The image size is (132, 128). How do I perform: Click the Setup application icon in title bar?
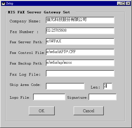pos(4,3)
